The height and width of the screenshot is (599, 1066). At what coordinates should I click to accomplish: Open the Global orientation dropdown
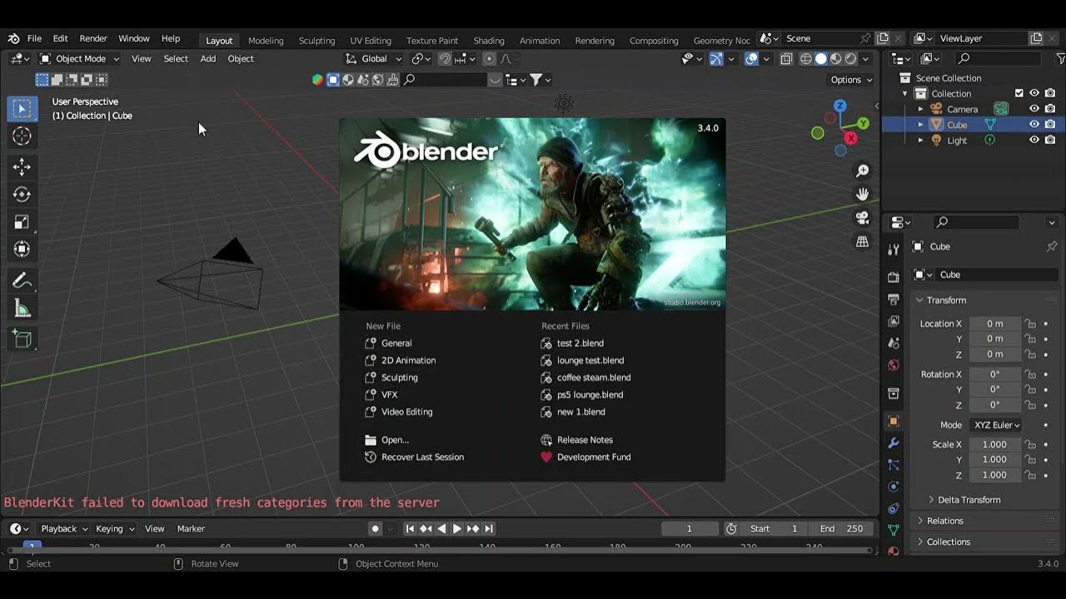click(x=374, y=59)
